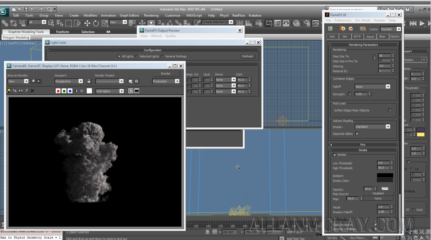Click the Render button
Screen dimensions: 431x240
point(166,74)
